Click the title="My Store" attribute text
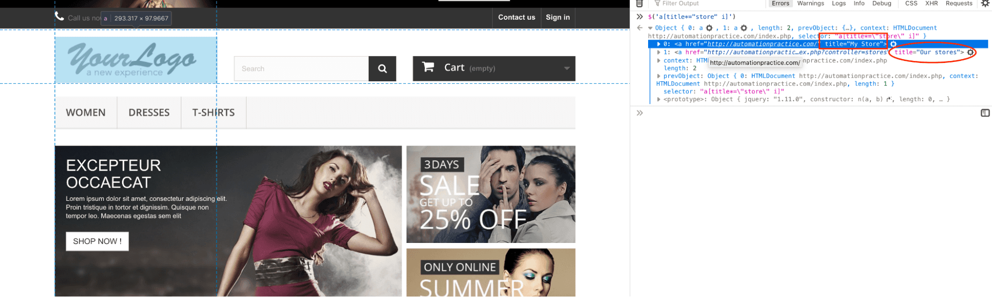The width and height of the screenshot is (992, 297). coord(855,44)
